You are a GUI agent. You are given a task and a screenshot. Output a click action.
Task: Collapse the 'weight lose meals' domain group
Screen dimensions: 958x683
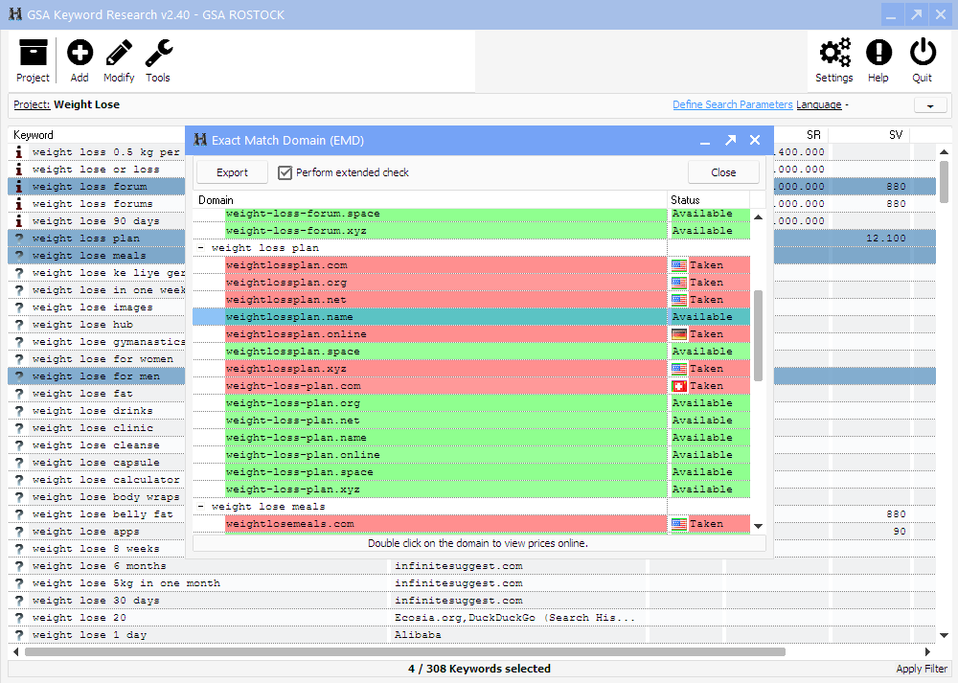(x=201, y=507)
